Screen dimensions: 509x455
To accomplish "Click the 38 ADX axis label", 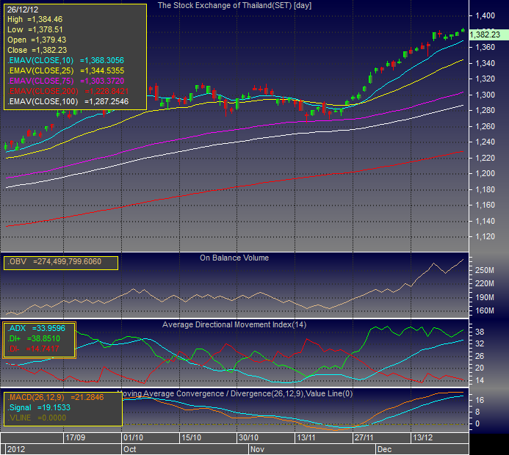I will pyautogui.click(x=480, y=332).
